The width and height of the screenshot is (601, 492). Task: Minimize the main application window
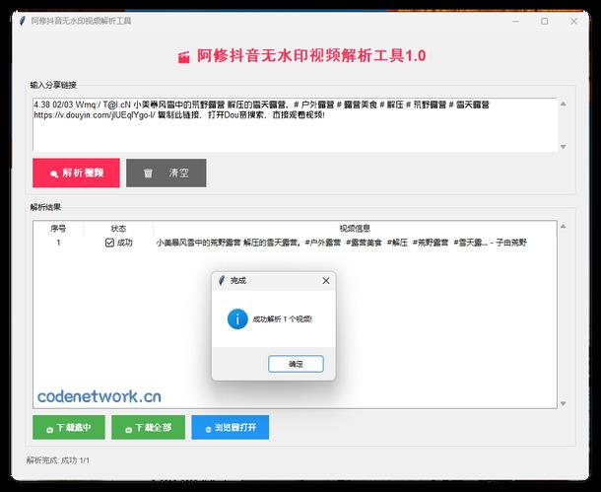(516, 21)
